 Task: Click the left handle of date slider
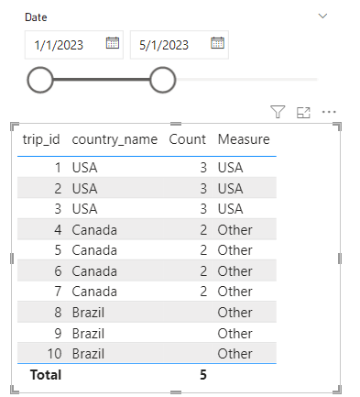[x=40, y=80]
